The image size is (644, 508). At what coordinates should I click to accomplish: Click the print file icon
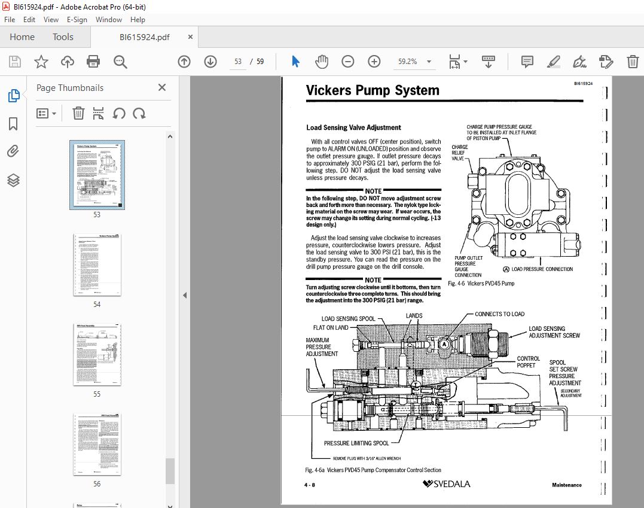[93, 62]
